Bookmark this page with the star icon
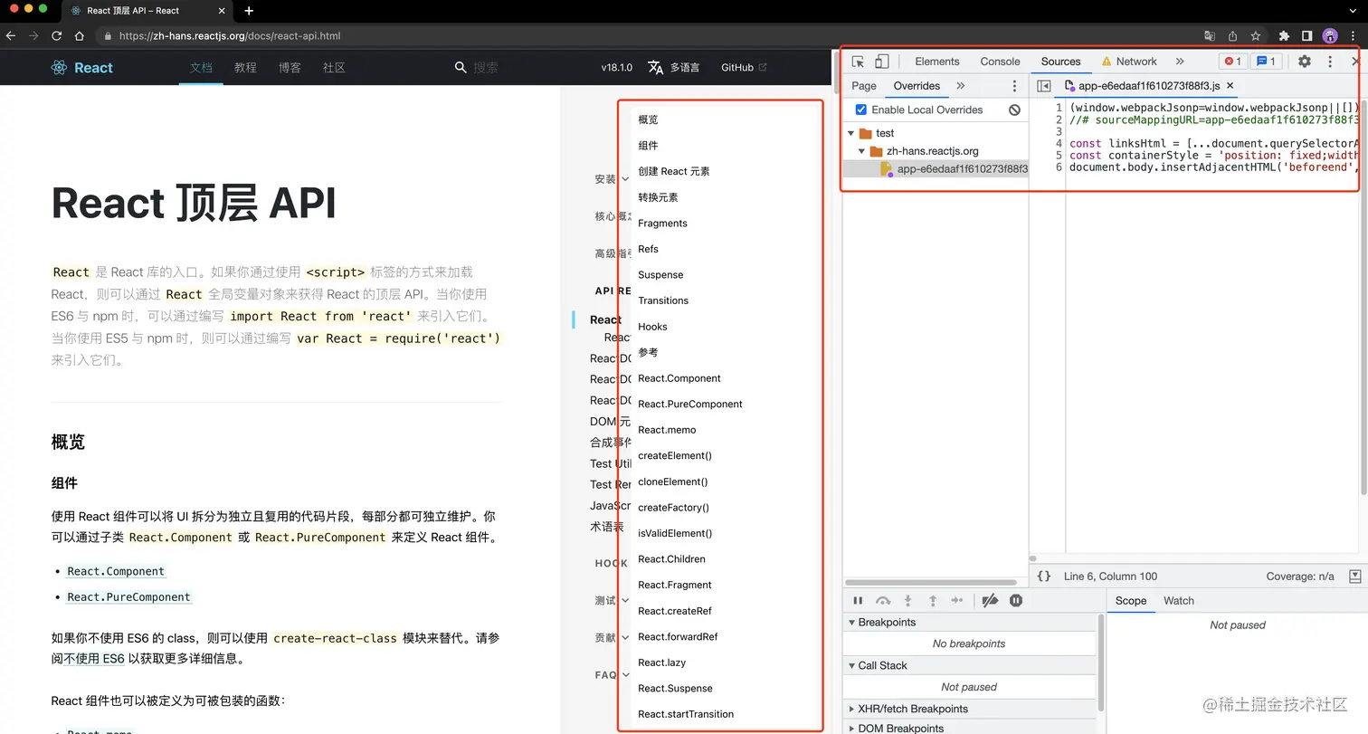Screen dimensions: 1368x734 pos(1256,36)
